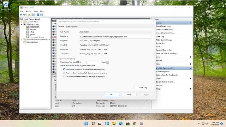Click the red error event icon in list
The width and height of the screenshot is (226, 127).
(x=53, y=37)
